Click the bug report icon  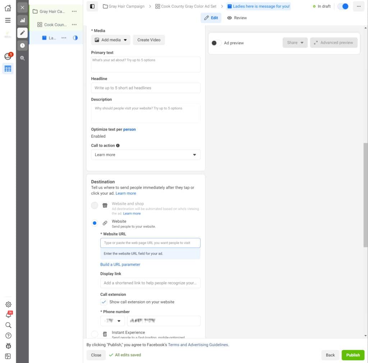click(8, 346)
